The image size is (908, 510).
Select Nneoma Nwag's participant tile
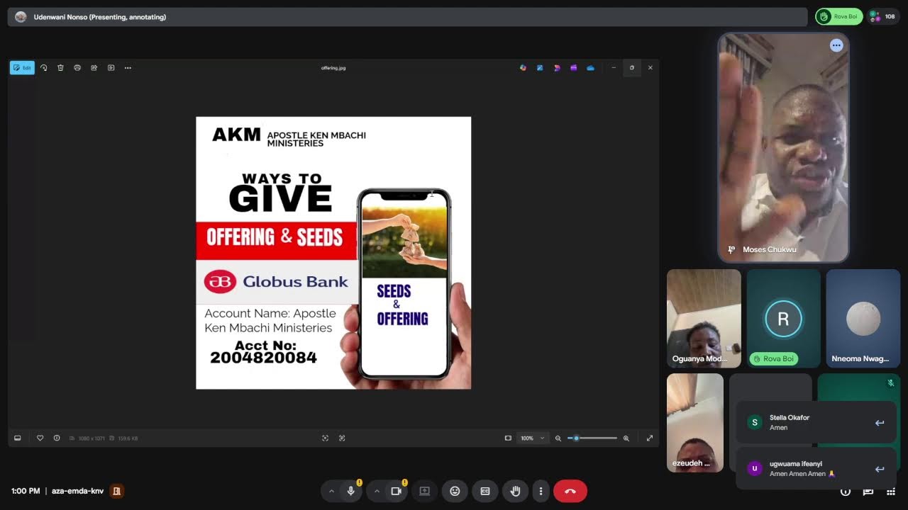tap(863, 318)
